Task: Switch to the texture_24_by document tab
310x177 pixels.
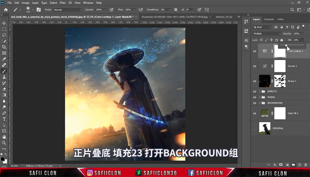Action: coord(224,17)
